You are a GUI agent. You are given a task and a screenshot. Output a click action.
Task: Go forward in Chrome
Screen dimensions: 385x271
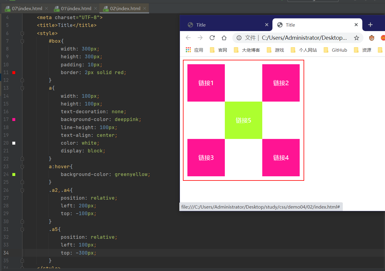click(x=200, y=38)
